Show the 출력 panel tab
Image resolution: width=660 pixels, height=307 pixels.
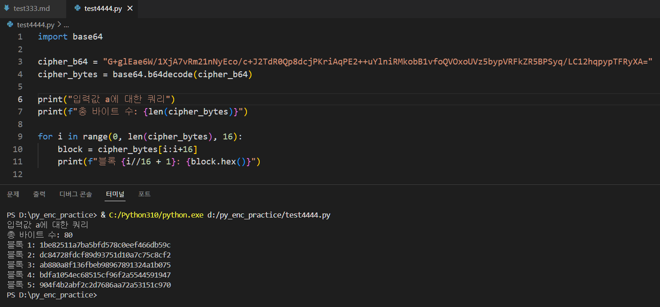(x=39, y=194)
